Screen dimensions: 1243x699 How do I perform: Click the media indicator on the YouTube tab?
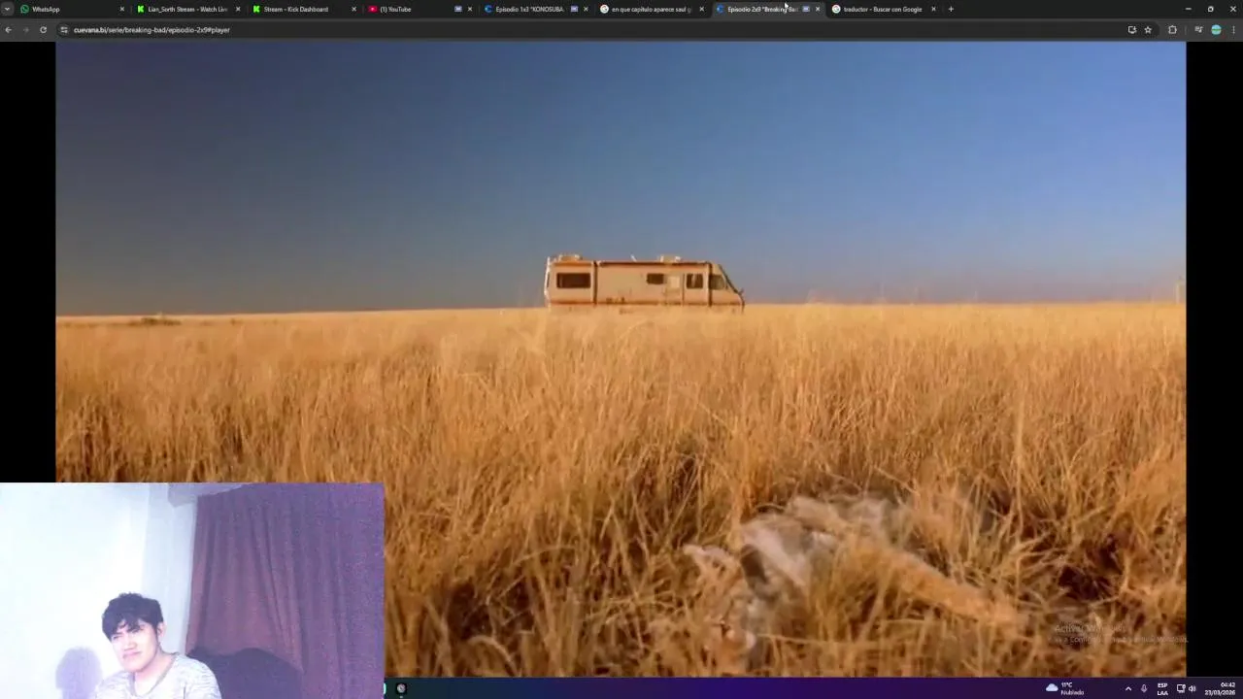pos(458,9)
